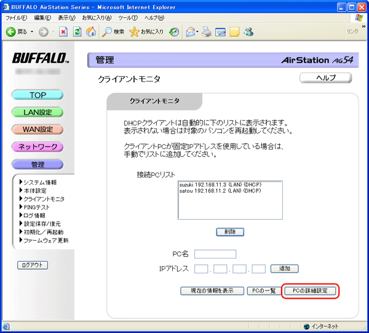369x333 pixels.
Task: Click the PCの一覧 button
Action: pyautogui.click(x=264, y=291)
